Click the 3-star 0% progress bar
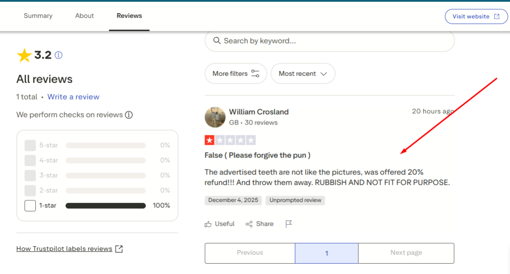 coord(105,175)
